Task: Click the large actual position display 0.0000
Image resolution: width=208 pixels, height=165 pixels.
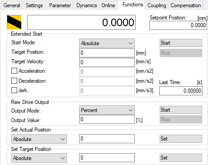Action: tap(81, 22)
